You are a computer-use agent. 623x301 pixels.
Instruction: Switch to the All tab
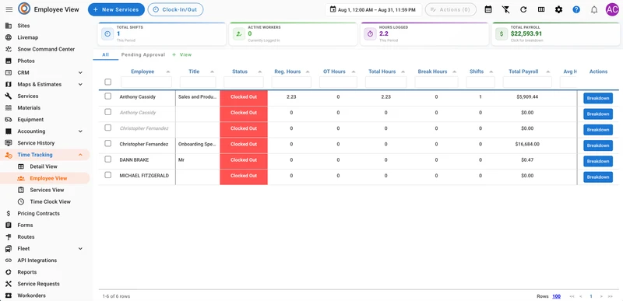tap(105, 54)
